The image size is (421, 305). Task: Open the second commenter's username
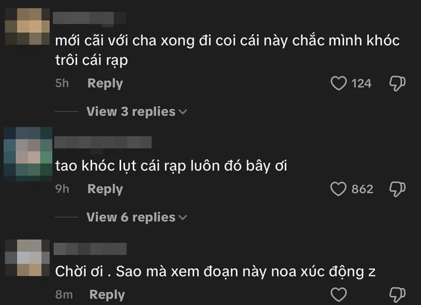(x=103, y=141)
